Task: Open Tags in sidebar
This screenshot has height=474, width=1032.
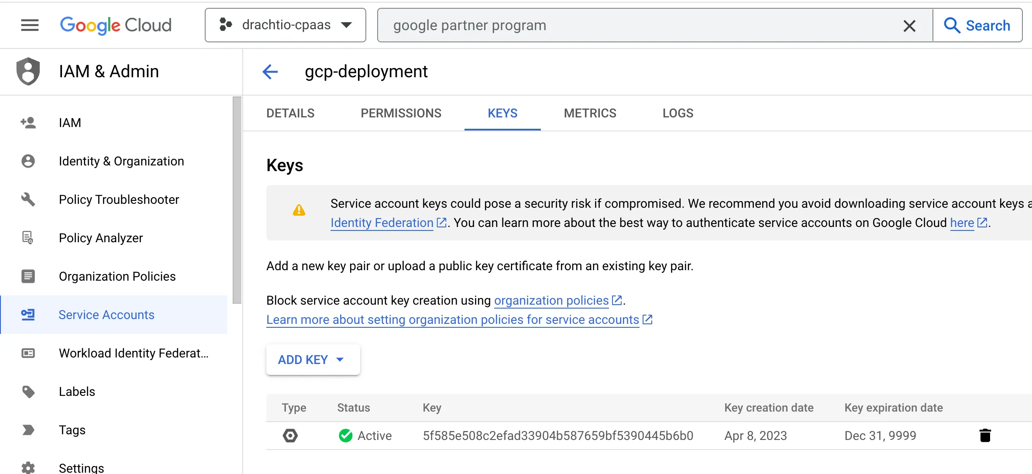Action: 114,430
